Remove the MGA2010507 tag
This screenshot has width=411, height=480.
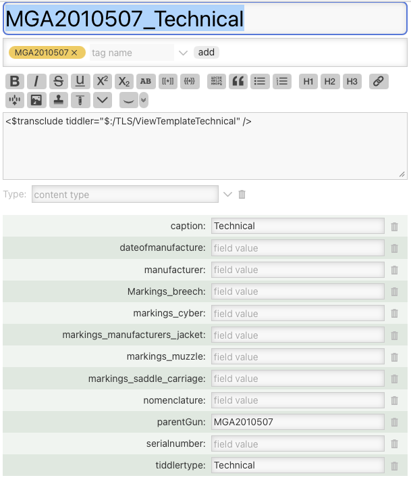click(x=74, y=53)
